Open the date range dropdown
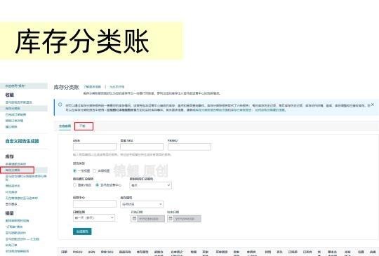This screenshot has height=256, width=379. pos(94,218)
